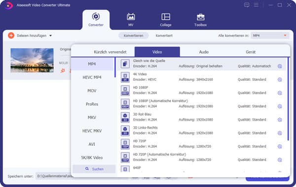
Task: Click the Speichern unter path field
Action: pos(54,176)
